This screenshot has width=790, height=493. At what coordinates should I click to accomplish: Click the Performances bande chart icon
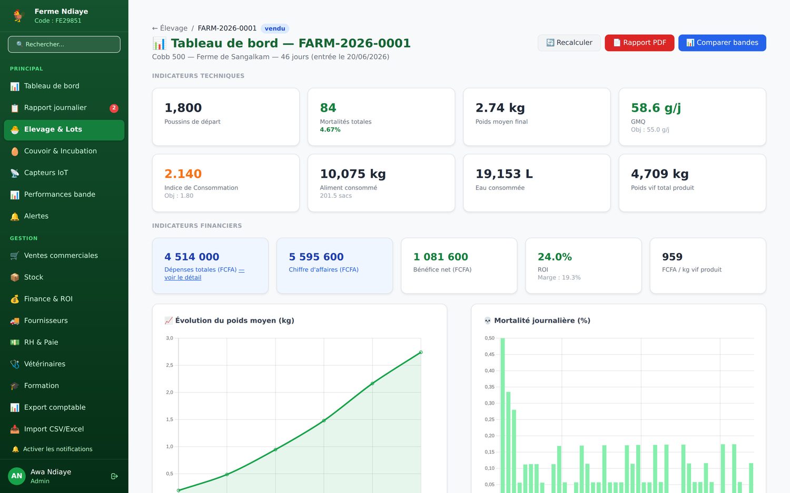click(15, 195)
